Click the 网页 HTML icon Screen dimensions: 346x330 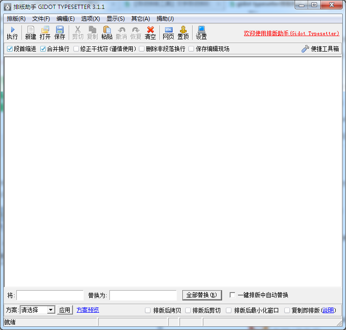coord(169,33)
